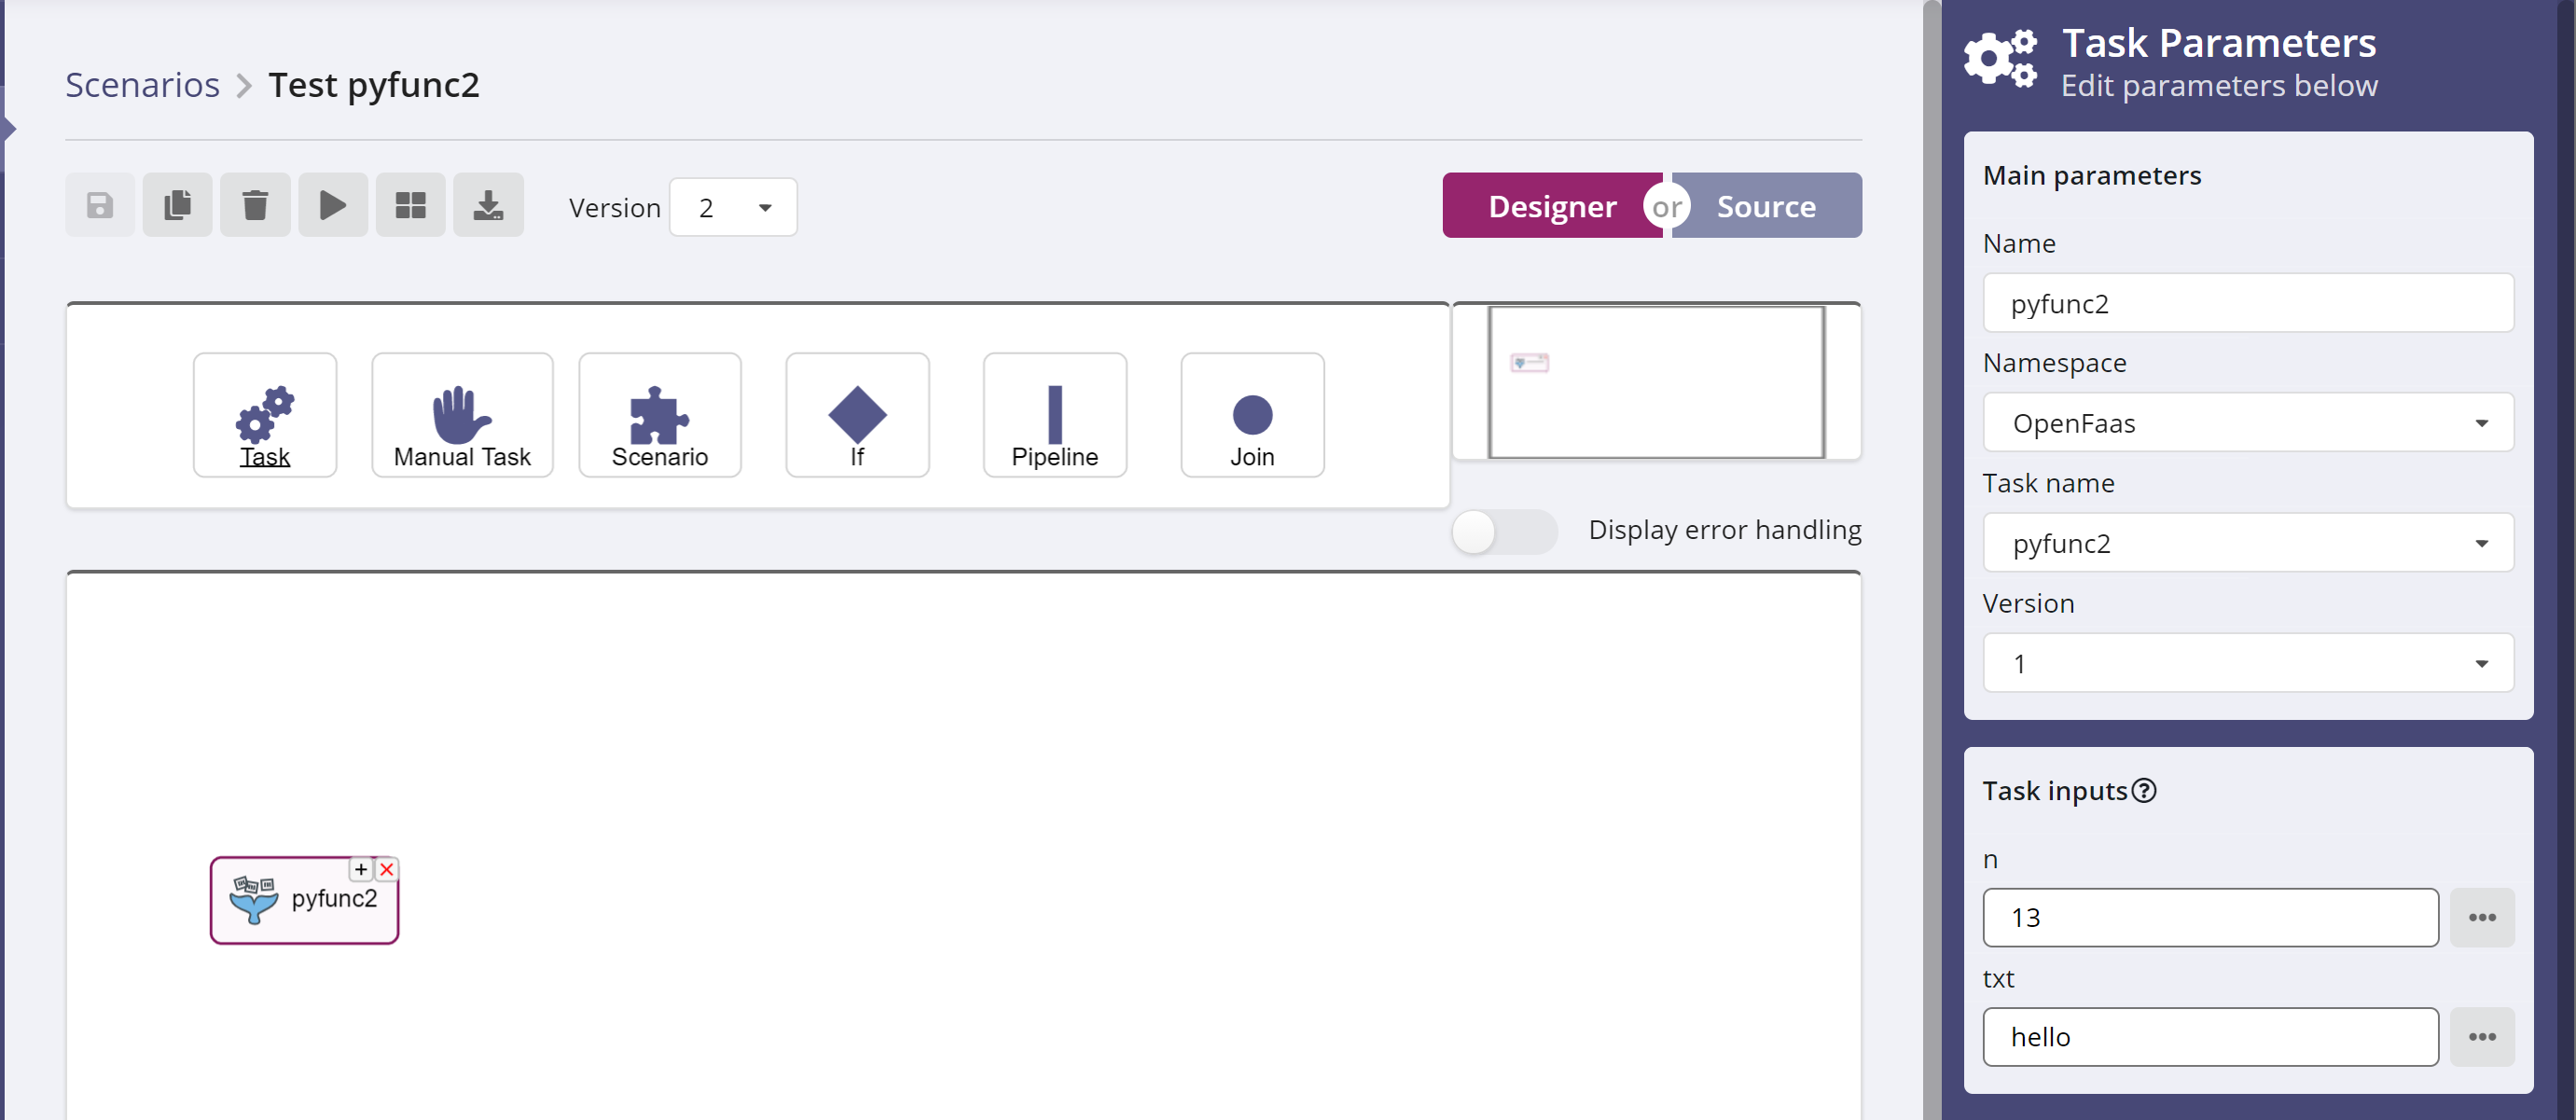This screenshot has width=2576, height=1120.
Task: Click the save scenario button
Action: (100, 205)
